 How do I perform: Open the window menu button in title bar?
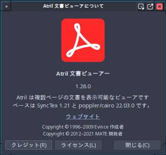click(x=7, y=7)
